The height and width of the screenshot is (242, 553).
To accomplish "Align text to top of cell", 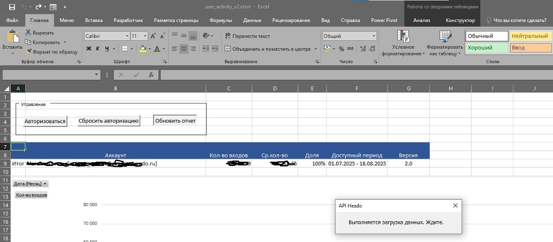I will (x=175, y=36).
